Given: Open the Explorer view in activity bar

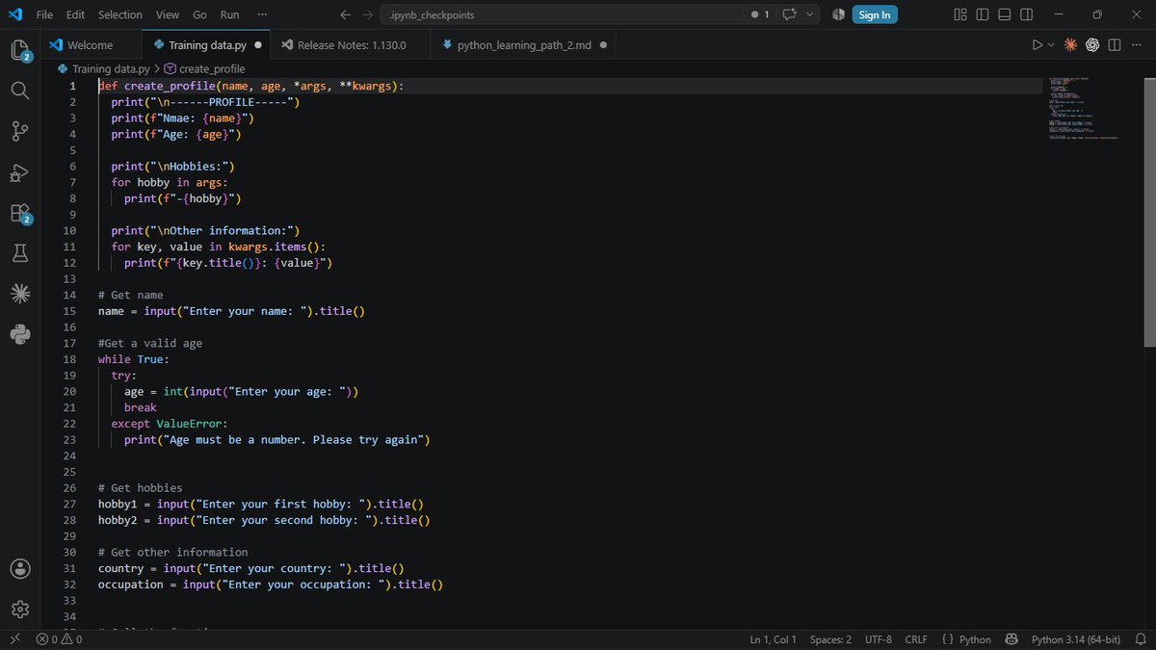Looking at the screenshot, I should coord(20,50).
